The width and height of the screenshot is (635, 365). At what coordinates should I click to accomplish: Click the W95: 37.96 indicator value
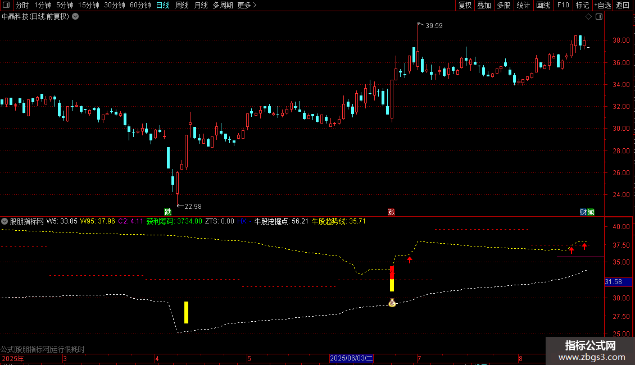click(97, 221)
